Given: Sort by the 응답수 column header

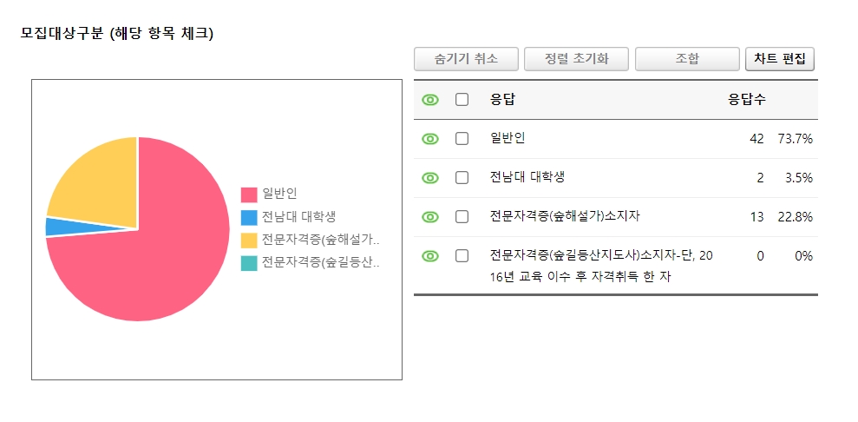Looking at the screenshot, I should coord(746,100).
